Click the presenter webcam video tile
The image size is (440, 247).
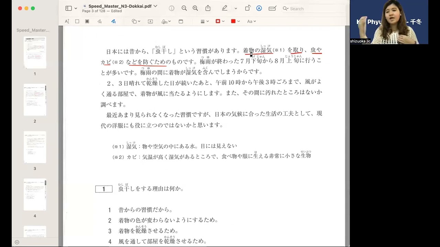[389, 22]
